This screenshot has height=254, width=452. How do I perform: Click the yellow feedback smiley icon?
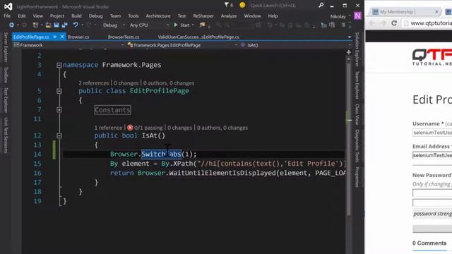242,5
